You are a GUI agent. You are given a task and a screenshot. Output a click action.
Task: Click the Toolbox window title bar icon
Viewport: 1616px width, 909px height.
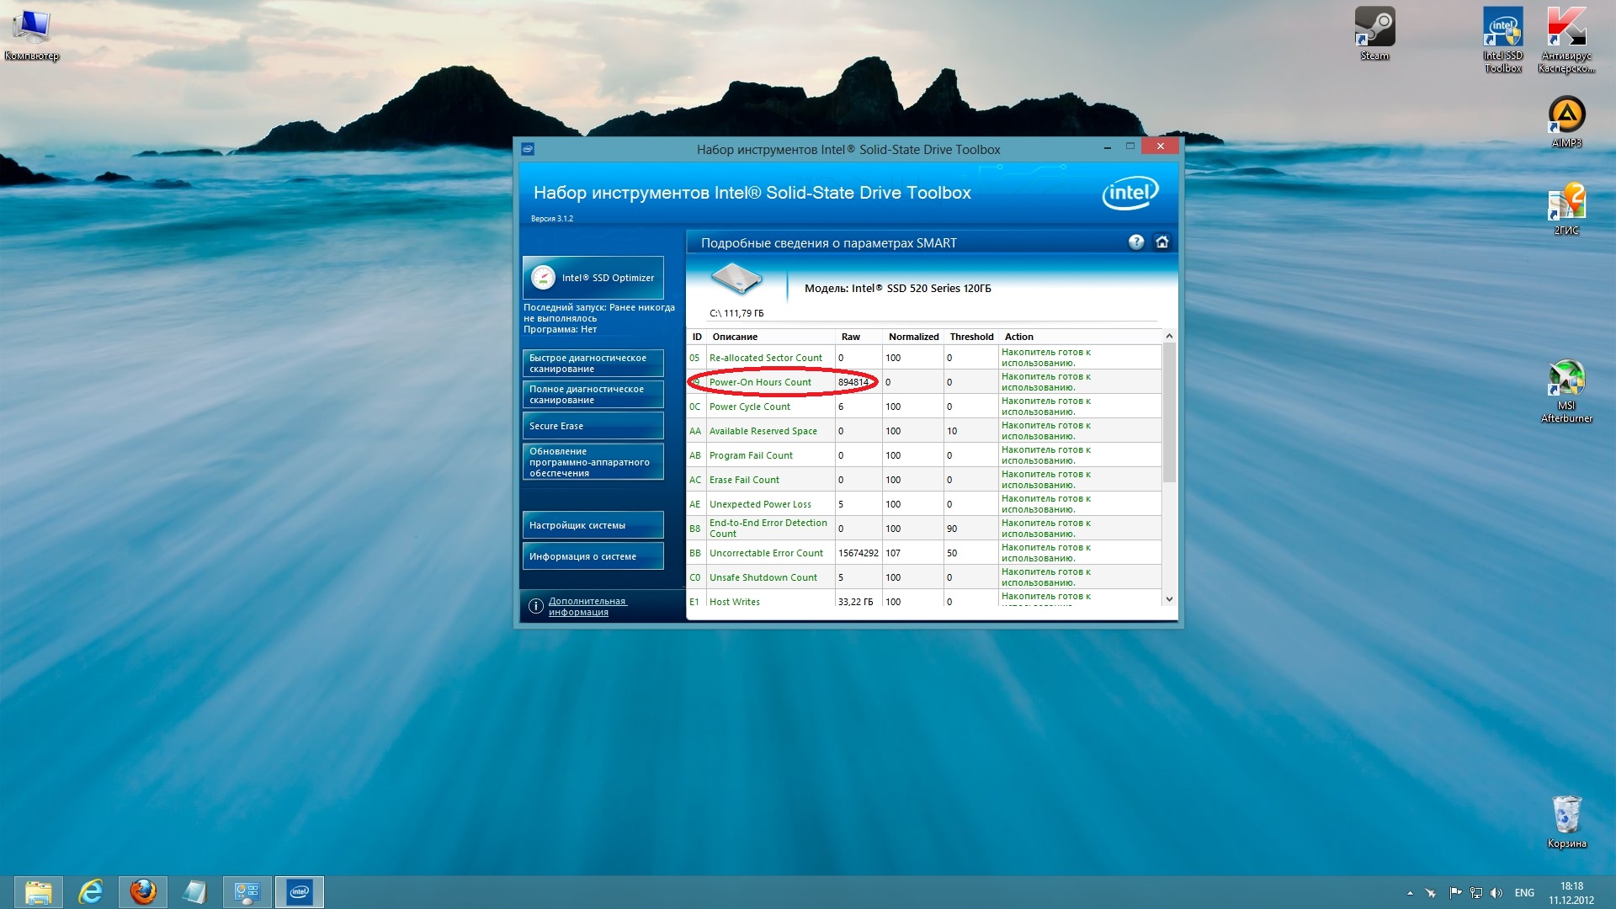[x=528, y=149]
